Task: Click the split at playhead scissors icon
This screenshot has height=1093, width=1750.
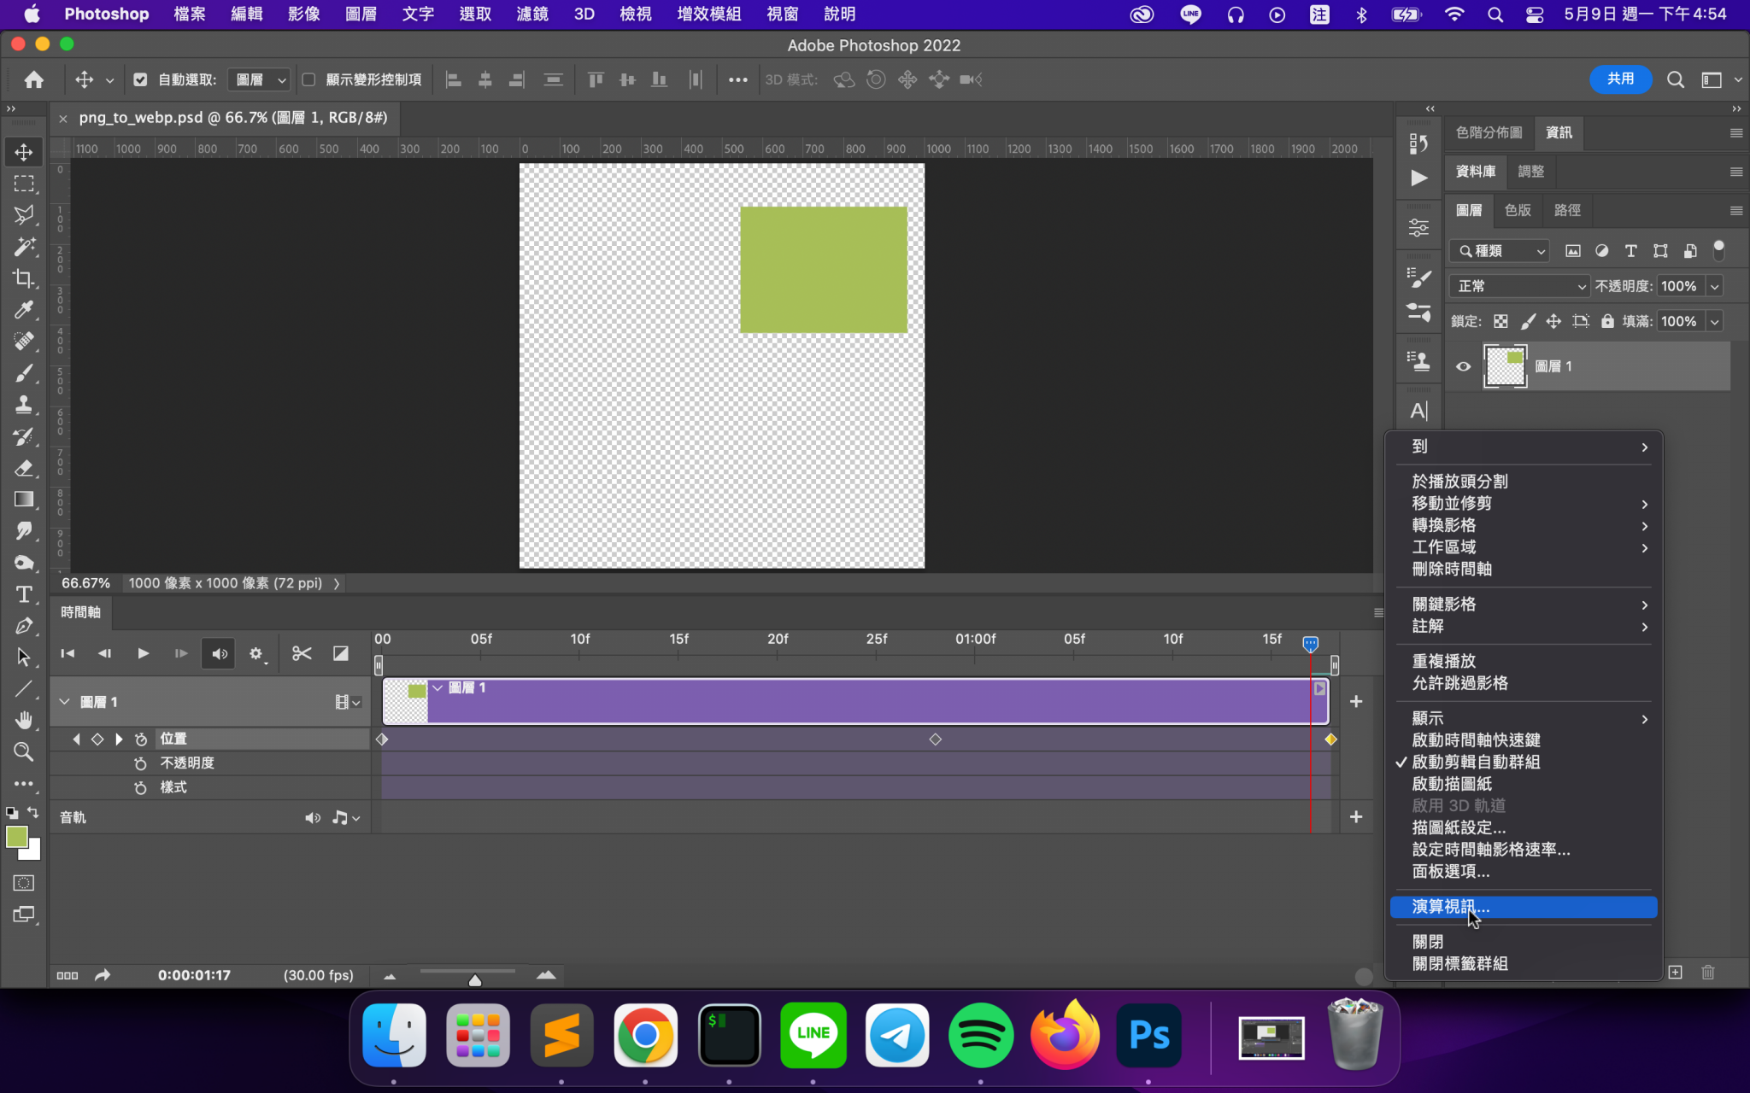Action: (302, 653)
